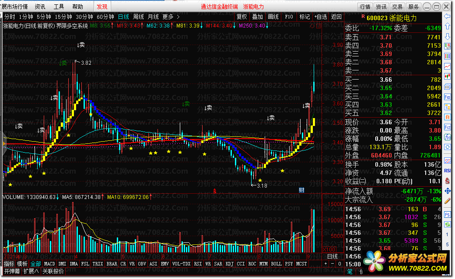Zoom out chart with − button
The image size is (455, 279).
click(332, 264)
